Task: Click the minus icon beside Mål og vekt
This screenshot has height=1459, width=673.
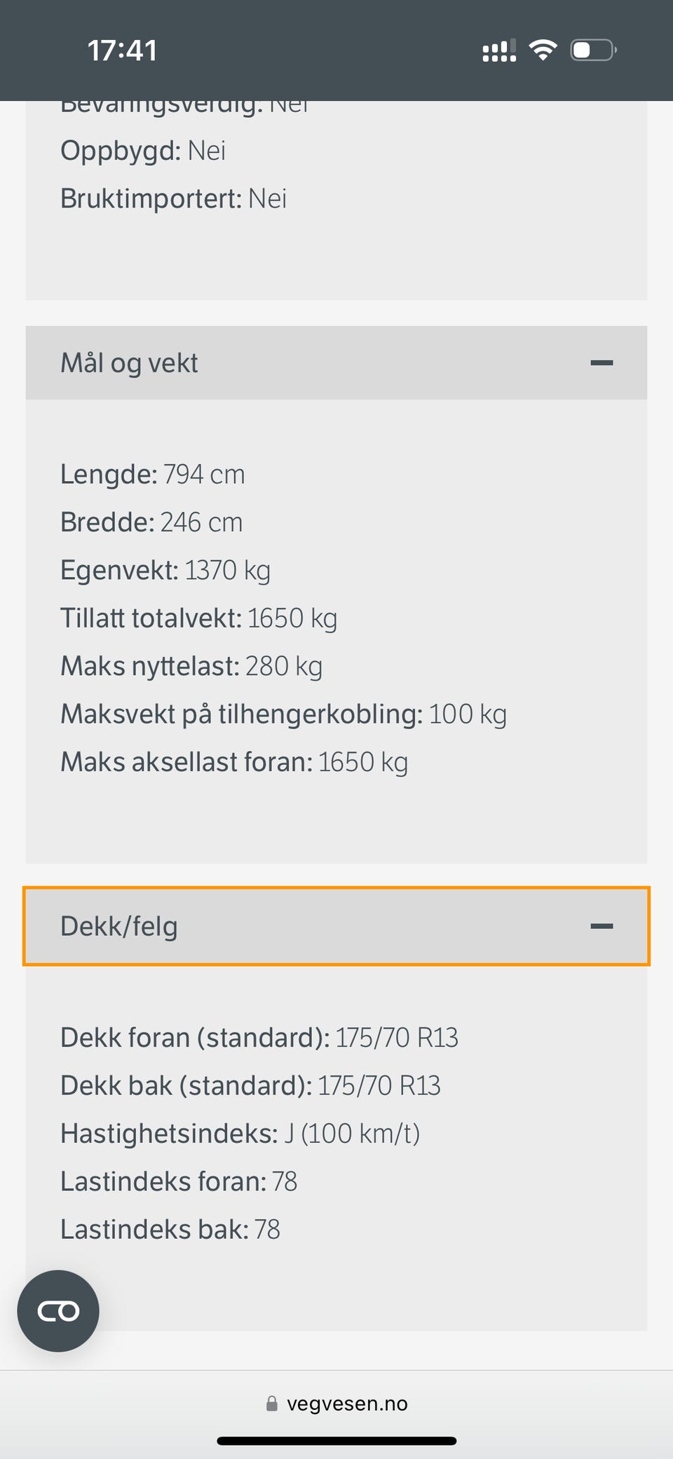Action: click(x=601, y=363)
